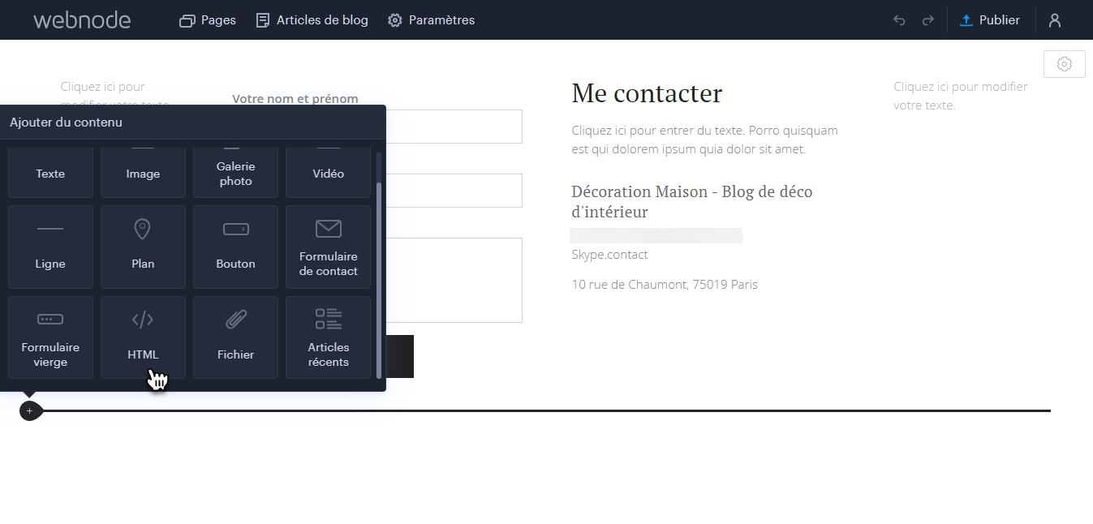Open Articles de blog section
The image size is (1093, 524).
(312, 20)
